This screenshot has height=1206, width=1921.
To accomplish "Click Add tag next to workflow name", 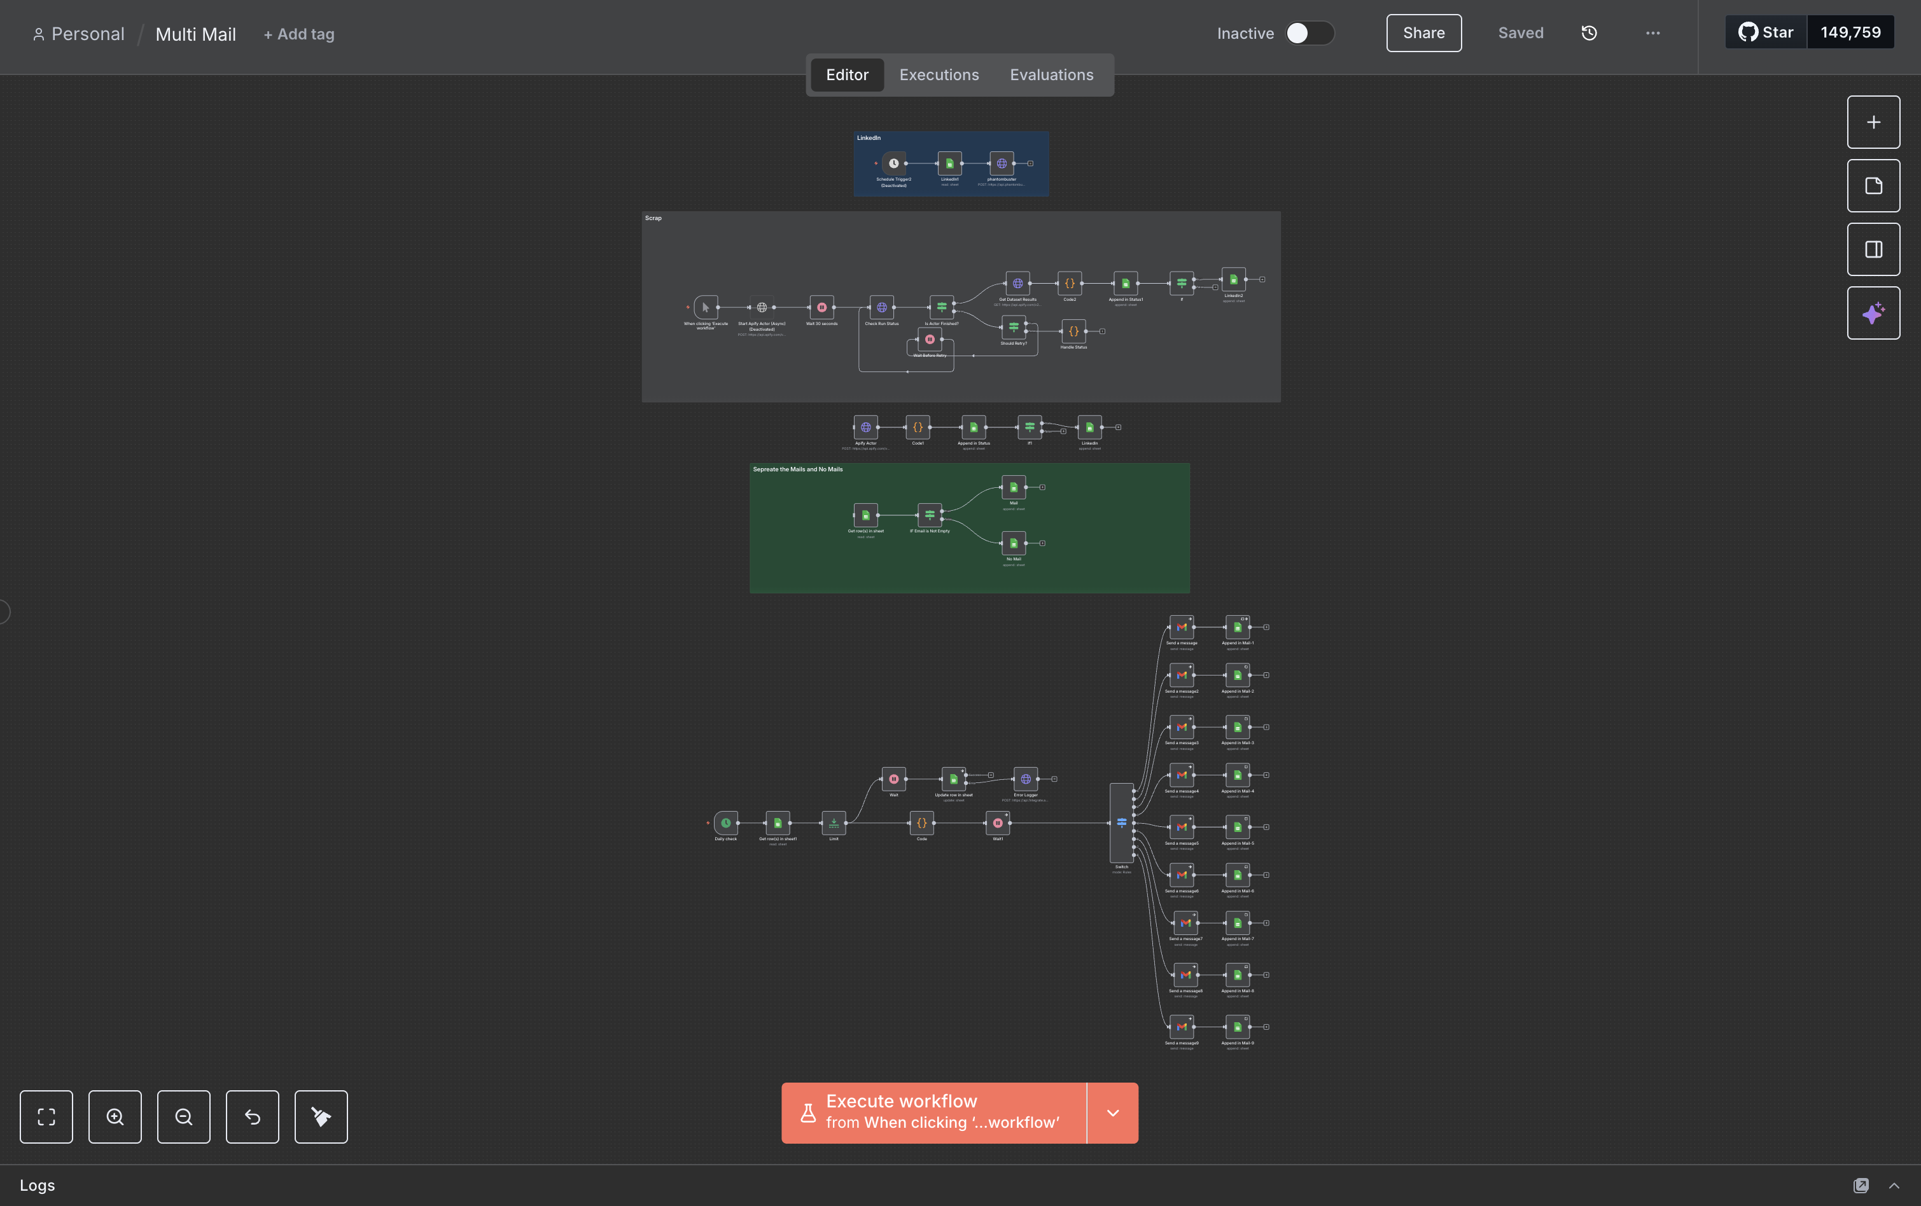I will (x=299, y=34).
